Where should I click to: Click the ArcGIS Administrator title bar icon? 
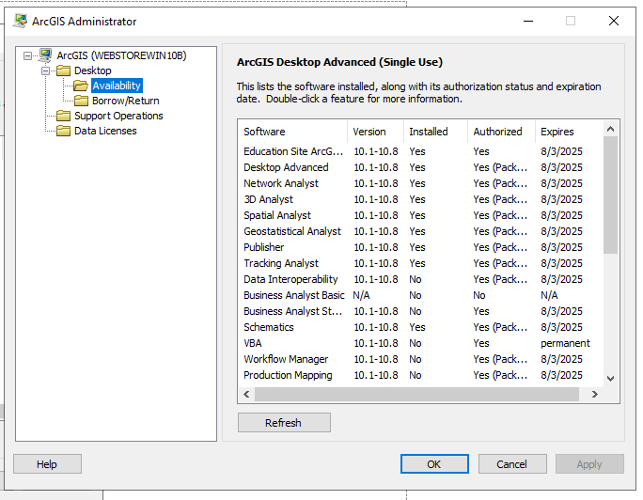20,21
